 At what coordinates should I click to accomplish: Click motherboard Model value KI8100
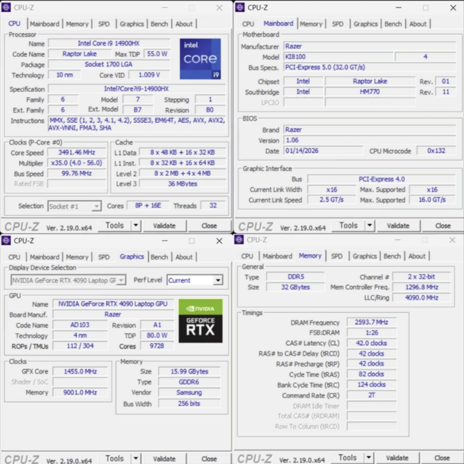pyautogui.click(x=338, y=56)
